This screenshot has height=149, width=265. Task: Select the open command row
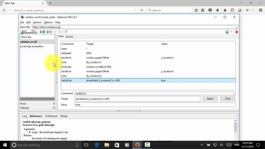pos(148,49)
